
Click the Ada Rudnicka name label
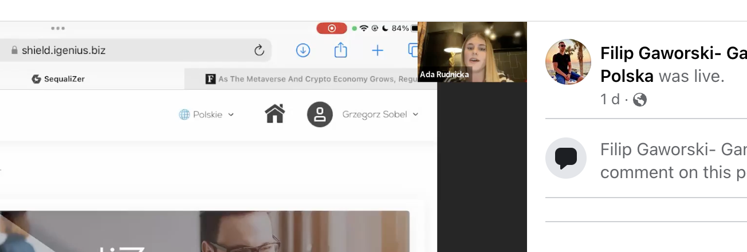click(x=445, y=74)
